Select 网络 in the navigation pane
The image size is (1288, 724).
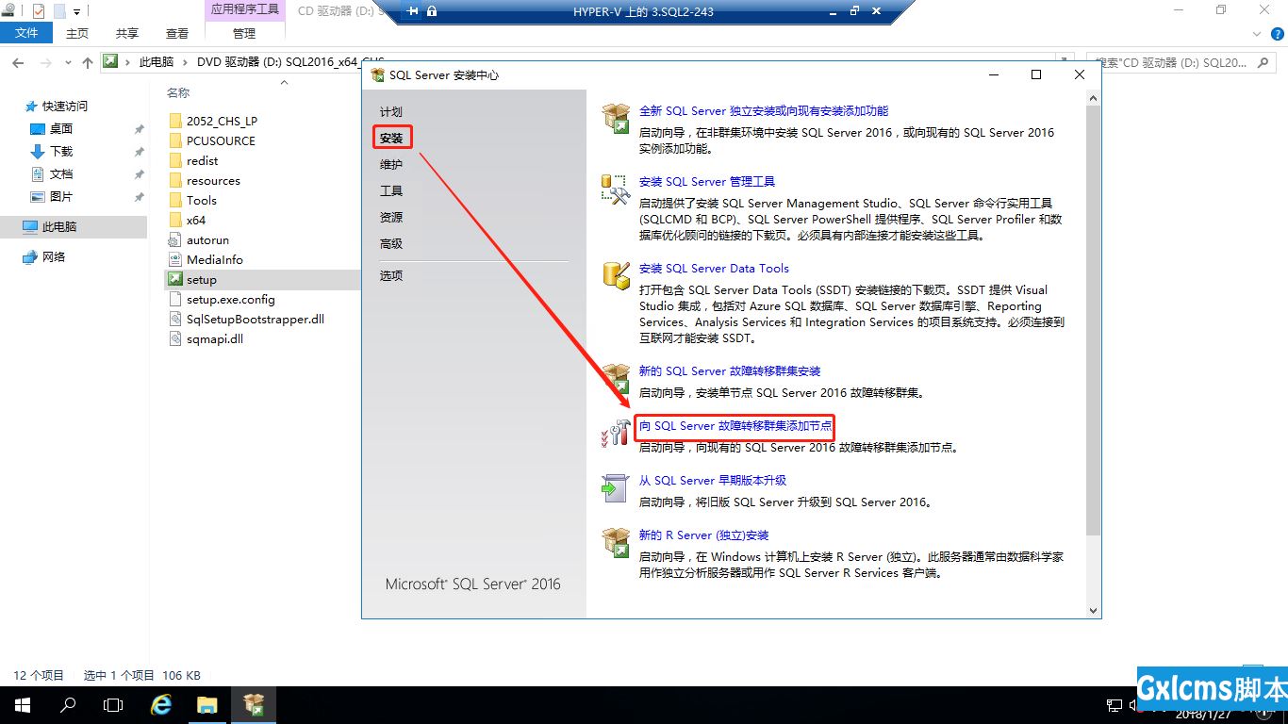pyautogui.click(x=54, y=257)
